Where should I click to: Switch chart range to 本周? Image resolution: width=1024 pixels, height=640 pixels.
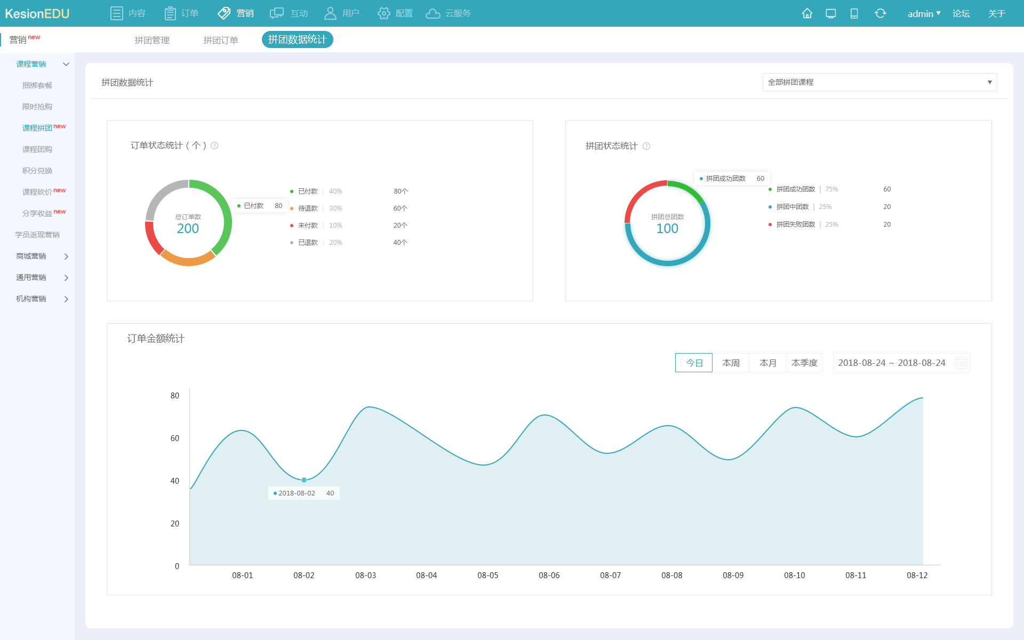pos(731,363)
